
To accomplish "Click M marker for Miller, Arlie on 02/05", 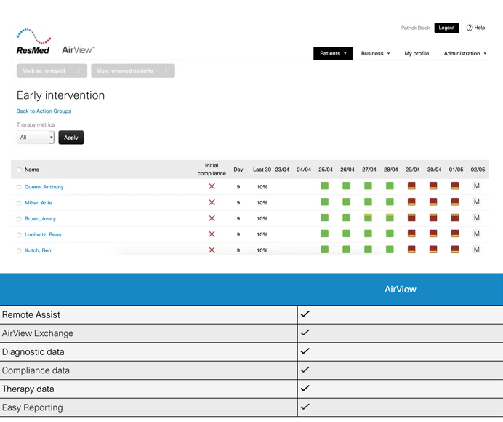I will [x=477, y=202].
